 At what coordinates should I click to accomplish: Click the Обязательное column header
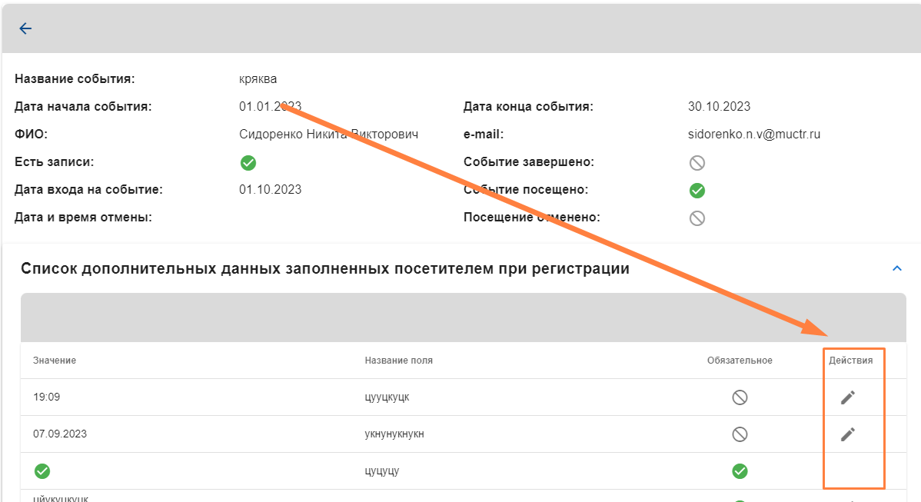740,361
